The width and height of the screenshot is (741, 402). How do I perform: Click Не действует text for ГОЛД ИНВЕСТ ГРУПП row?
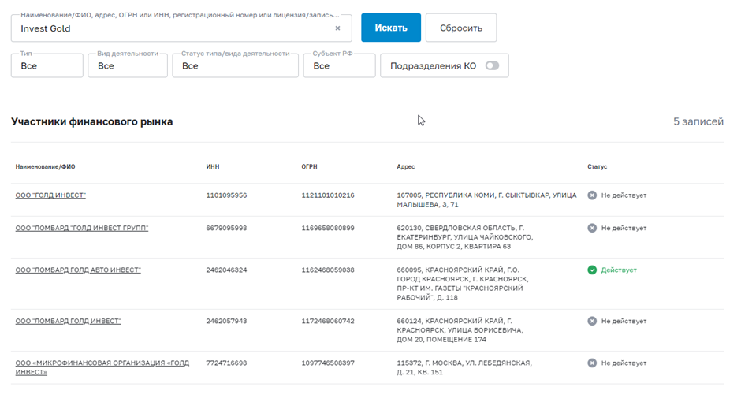pos(624,228)
